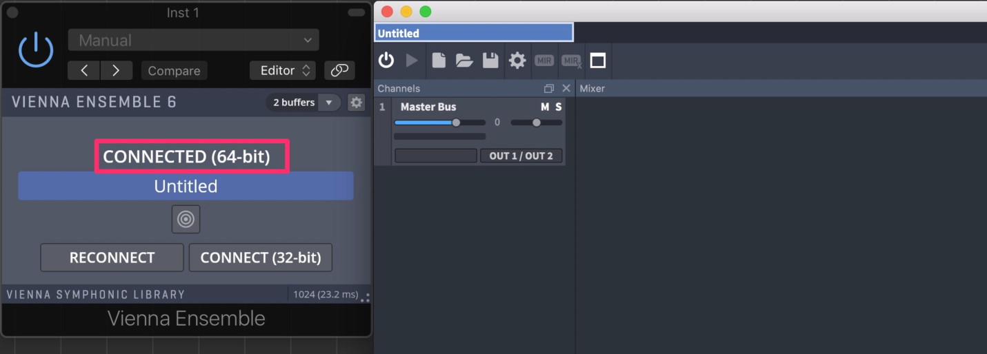Click the Master Bus volume slider
This screenshot has width=987, height=354.
pos(439,123)
